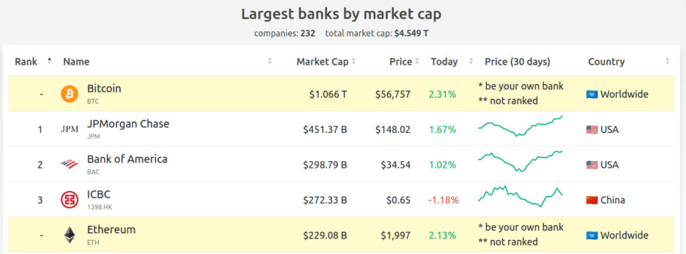Click the Bitcoin orange logo icon
Image resolution: width=686 pixels, height=254 pixels.
coord(70,94)
